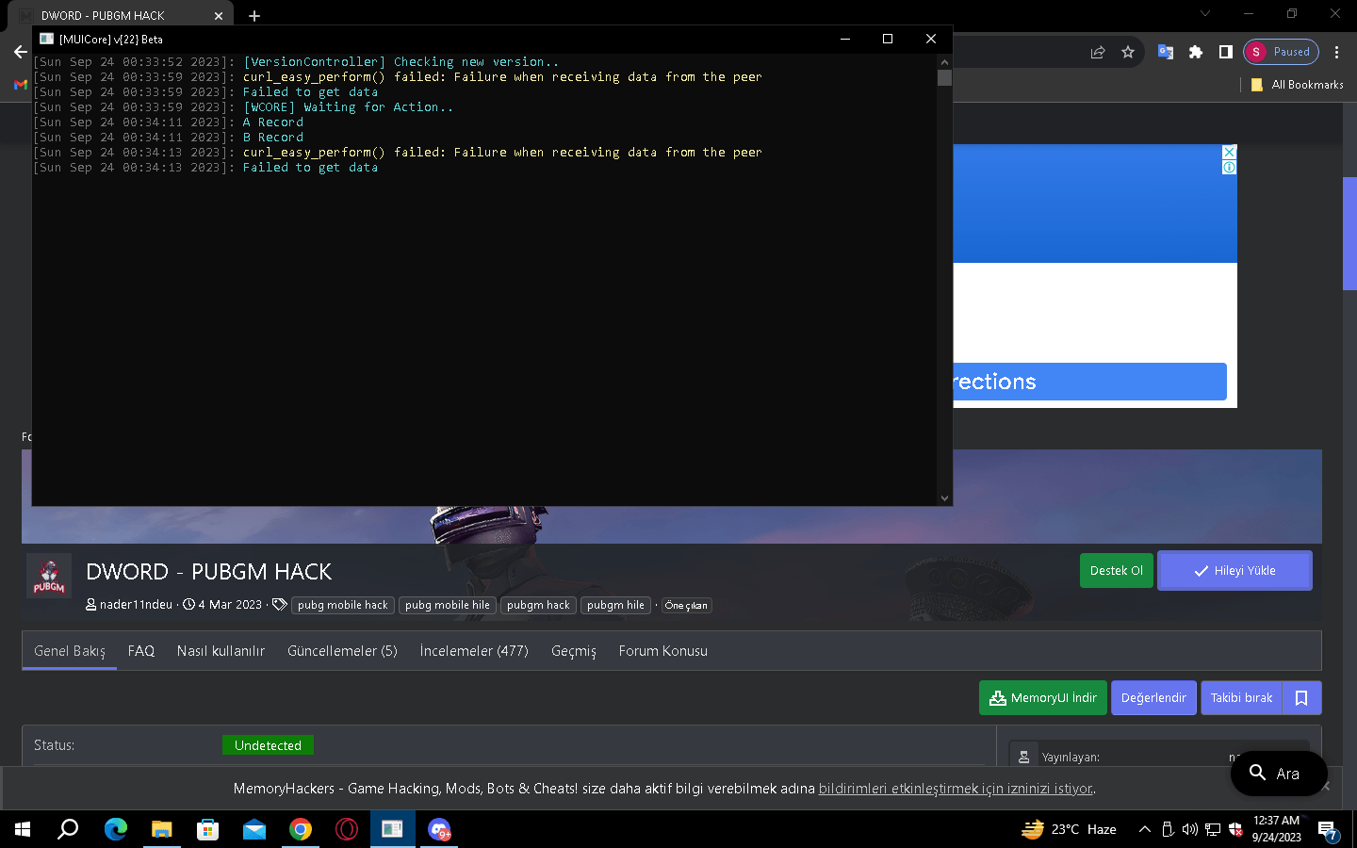Screen dimensions: 1357x848
Task: Open Discord from taskbar
Action: [439, 829]
